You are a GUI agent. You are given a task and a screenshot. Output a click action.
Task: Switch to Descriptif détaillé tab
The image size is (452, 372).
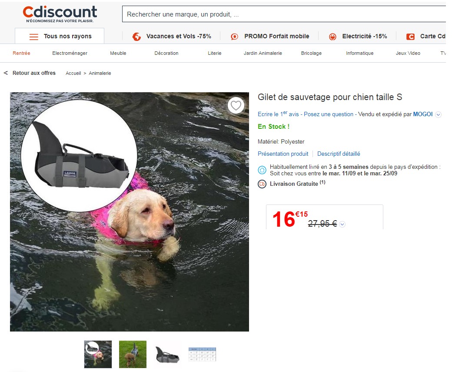[339, 154]
